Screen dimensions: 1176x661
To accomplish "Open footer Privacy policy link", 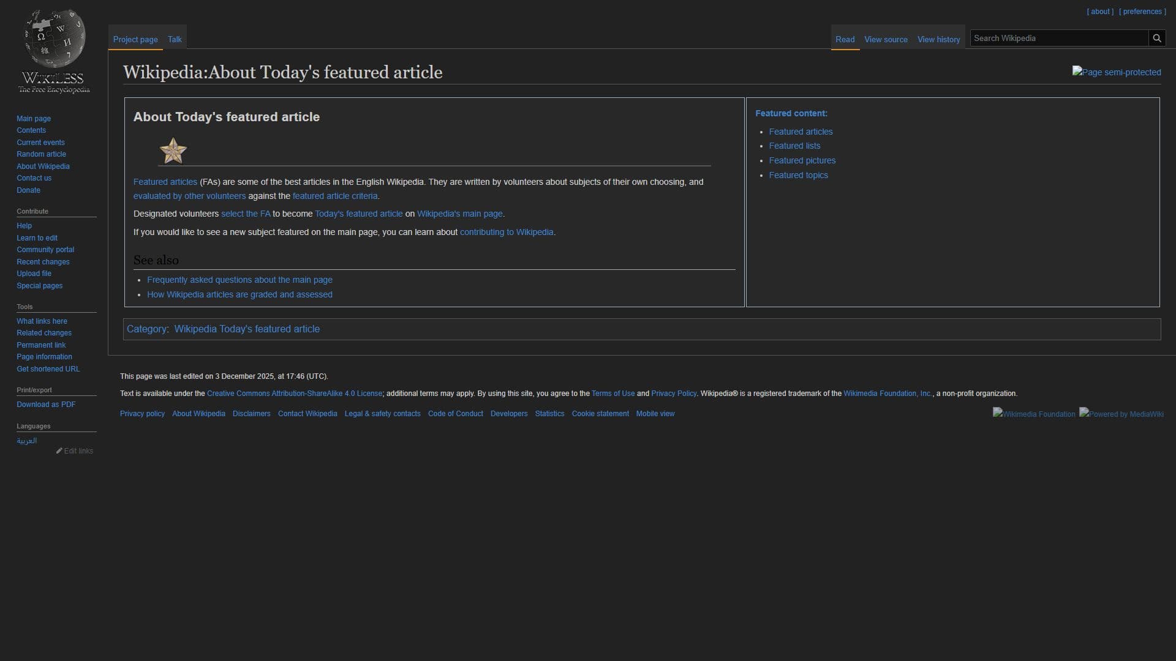I will (x=142, y=414).
